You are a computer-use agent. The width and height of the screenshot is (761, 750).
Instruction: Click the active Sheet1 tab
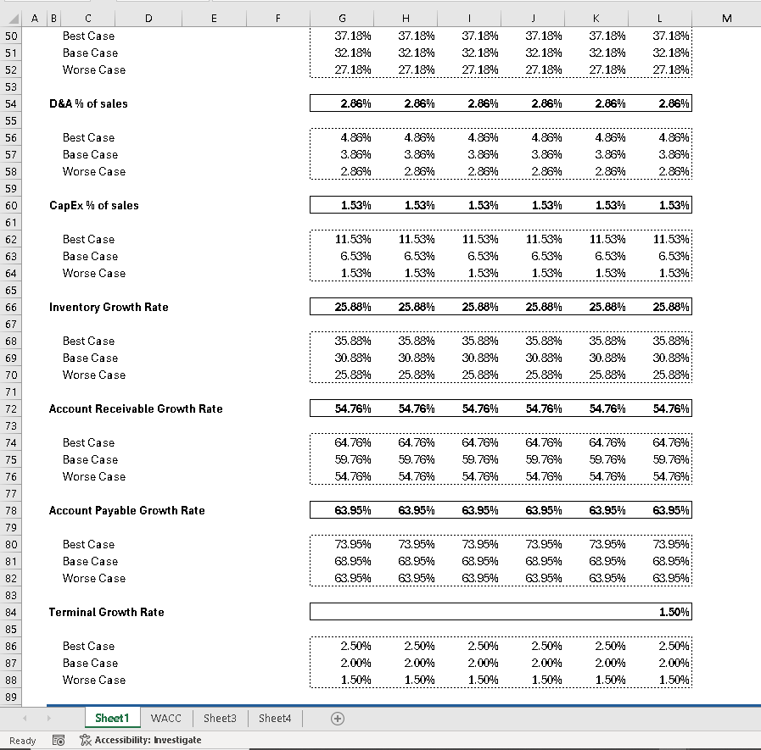(x=112, y=718)
